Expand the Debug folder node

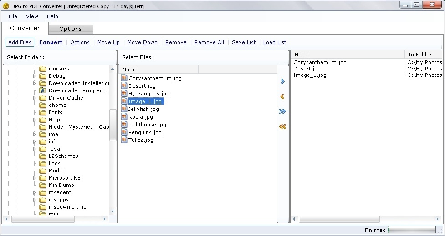pyautogui.click(x=34, y=76)
